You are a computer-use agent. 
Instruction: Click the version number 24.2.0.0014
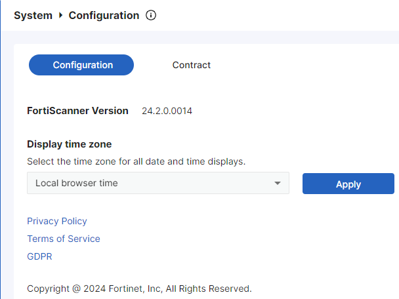167,111
